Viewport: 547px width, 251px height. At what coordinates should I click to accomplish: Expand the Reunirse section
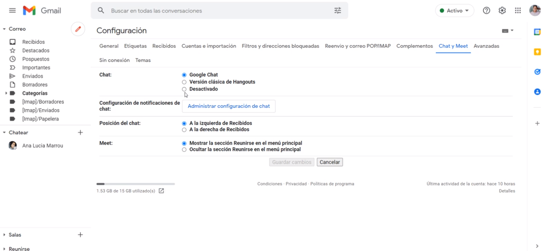pos(4,248)
